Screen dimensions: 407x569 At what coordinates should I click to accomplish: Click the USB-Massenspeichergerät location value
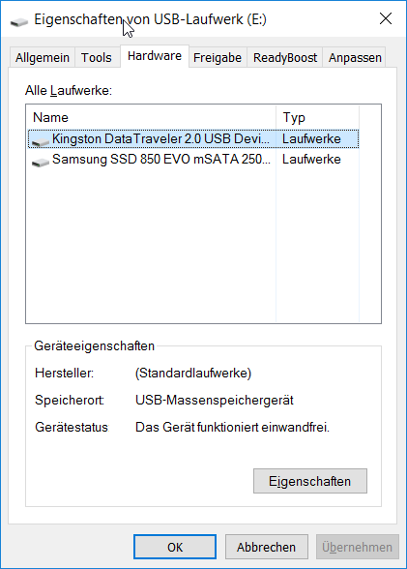click(215, 401)
